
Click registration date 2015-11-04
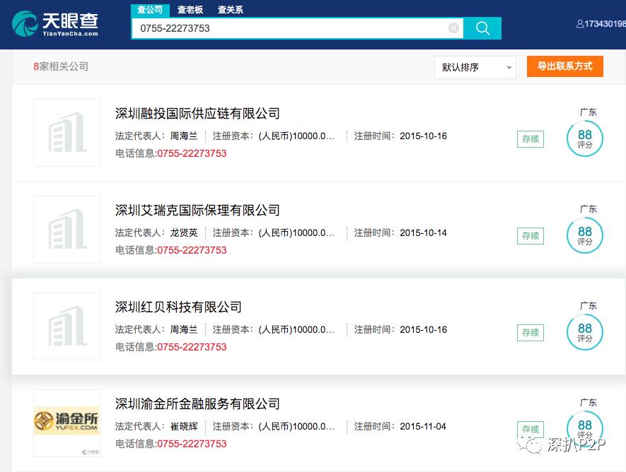(x=423, y=427)
